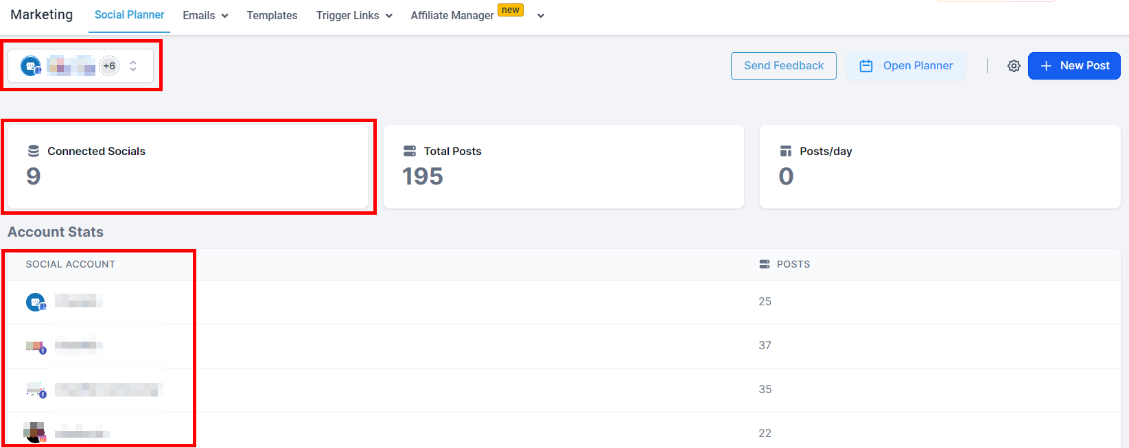Viewport: 1129px width, 448px height.
Task: Go to Affiliate Manager tab
Action: (452, 15)
